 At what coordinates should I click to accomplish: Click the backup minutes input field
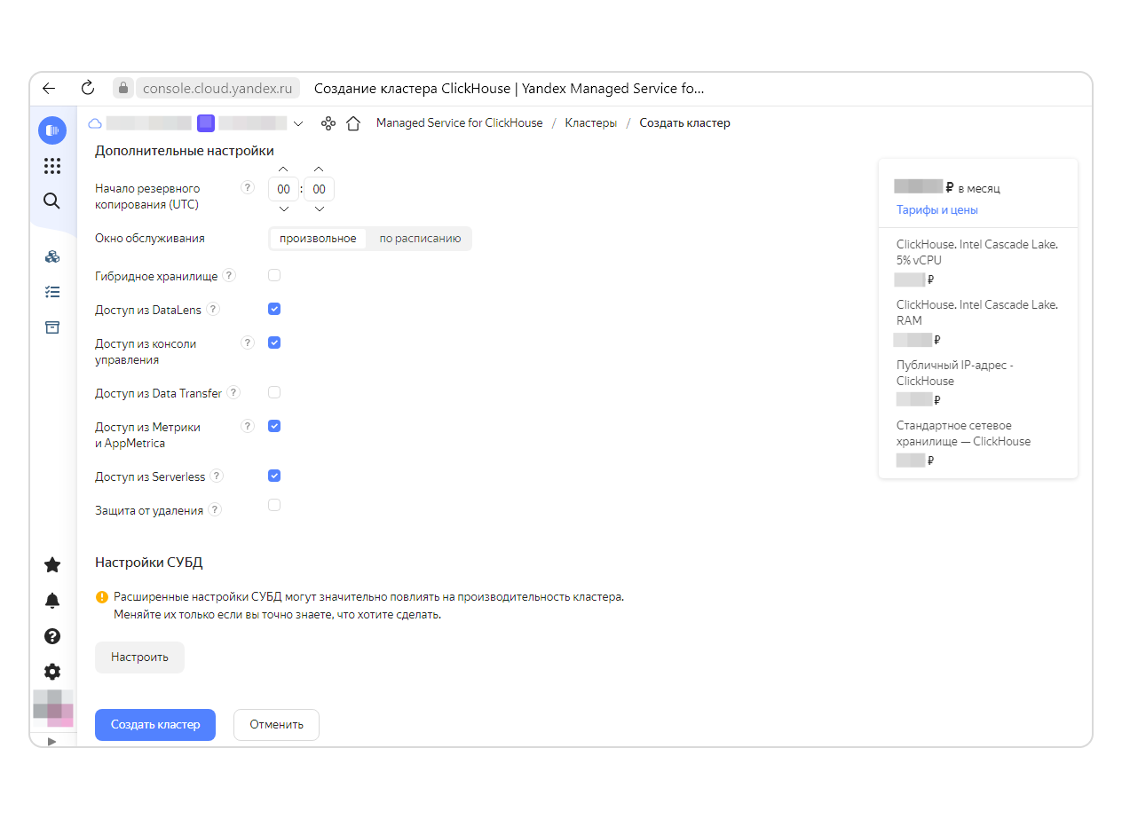coord(320,189)
